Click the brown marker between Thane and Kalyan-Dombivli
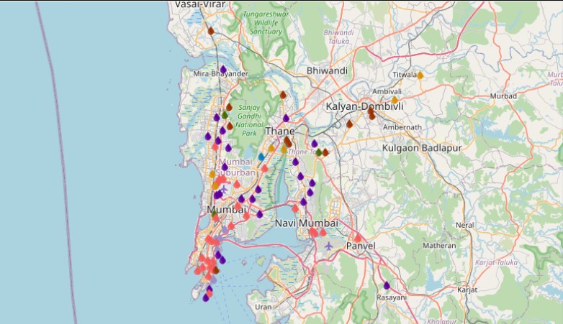The height and width of the screenshot is (324, 563). (349, 124)
